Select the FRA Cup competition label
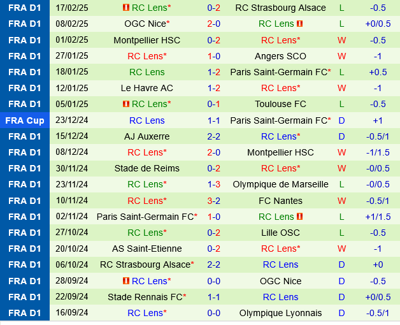This screenshot has width=400, height=325. pyautogui.click(x=25, y=120)
